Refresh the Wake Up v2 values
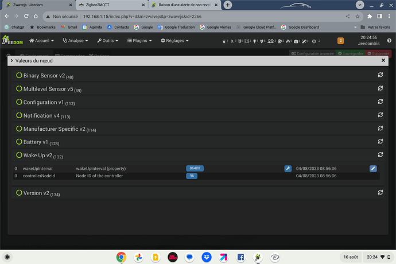Viewport: 396px width, 264px height. pos(380,154)
